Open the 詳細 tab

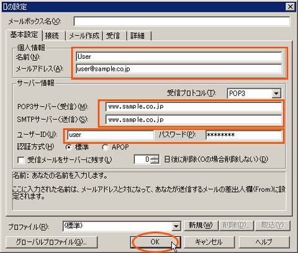pyautogui.click(x=138, y=36)
